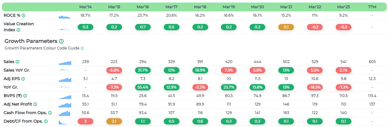Click info icon next to BVPS (₹)
This screenshot has height=127, width=388.
(25, 96)
